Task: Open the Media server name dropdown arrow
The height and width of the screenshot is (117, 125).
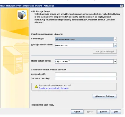Action: (115, 61)
